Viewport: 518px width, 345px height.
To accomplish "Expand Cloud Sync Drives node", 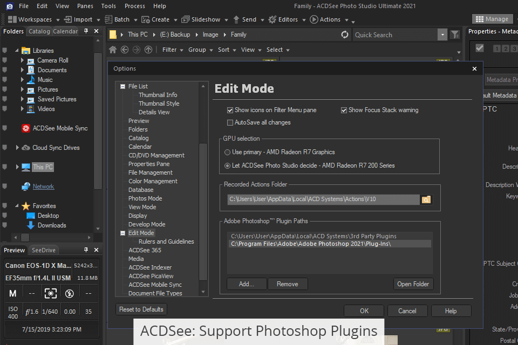I will pos(17,148).
